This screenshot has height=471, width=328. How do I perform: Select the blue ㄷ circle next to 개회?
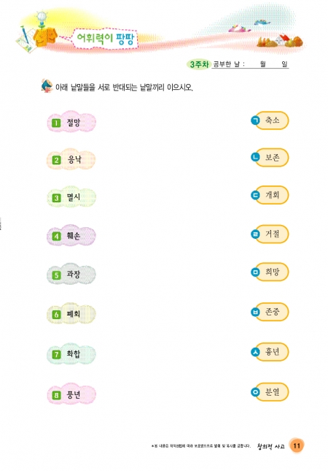tap(255, 195)
